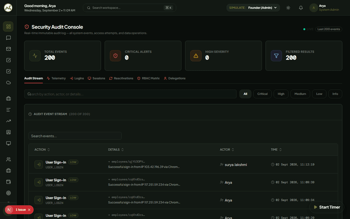The height and width of the screenshot is (219, 350).
Task: Click timestamp 02 Sept 2026, 11:09:39
Action: point(295,182)
